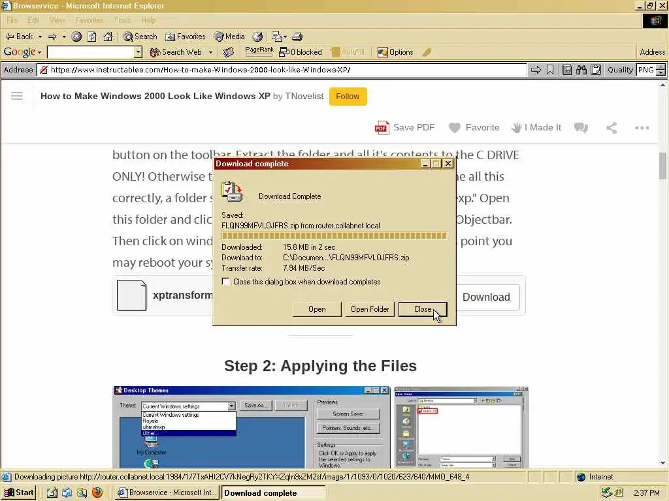Click the Browservice address URL field

pos(282,70)
